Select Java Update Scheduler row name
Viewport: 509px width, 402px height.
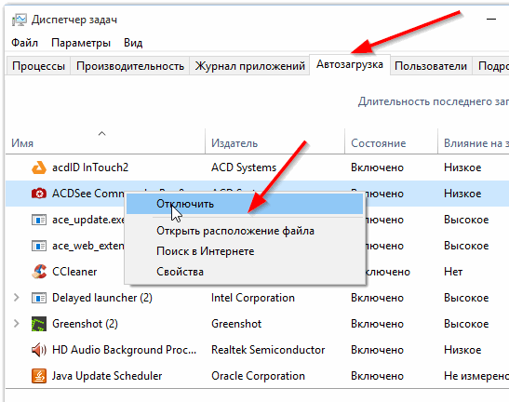click(107, 376)
